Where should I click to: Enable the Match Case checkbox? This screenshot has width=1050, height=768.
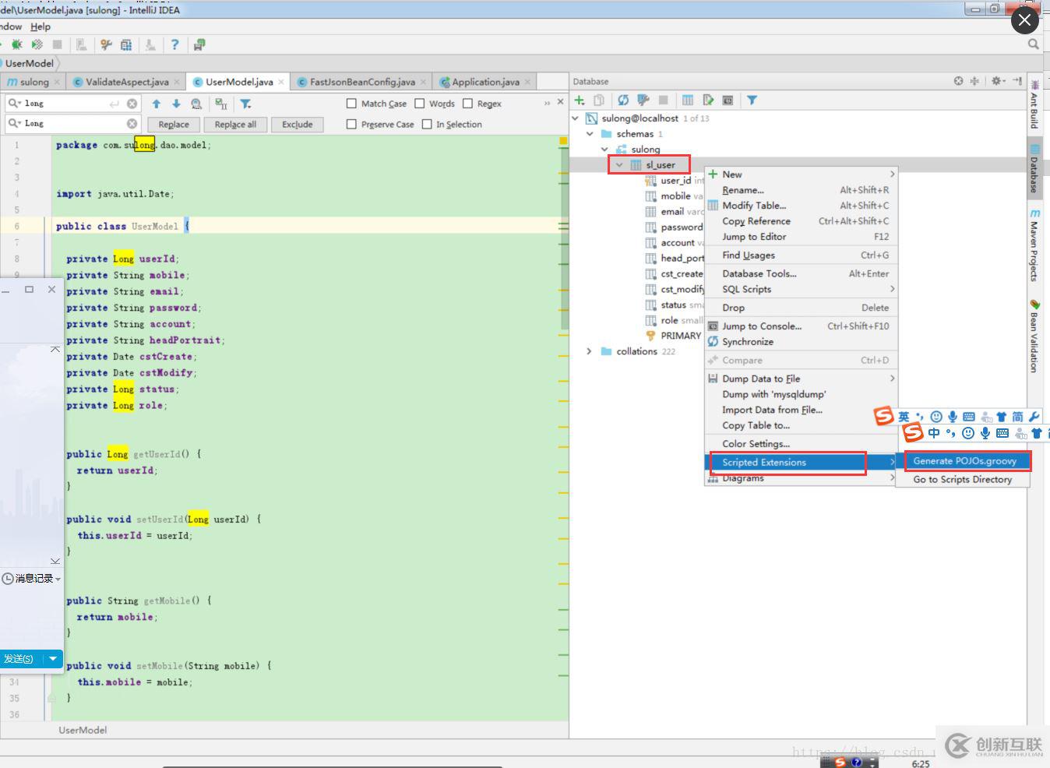(x=351, y=104)
